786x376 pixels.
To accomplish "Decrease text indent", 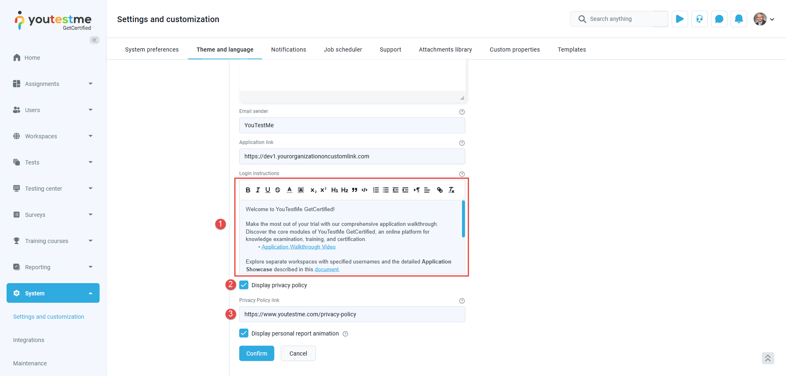I will tap(396, 190).
